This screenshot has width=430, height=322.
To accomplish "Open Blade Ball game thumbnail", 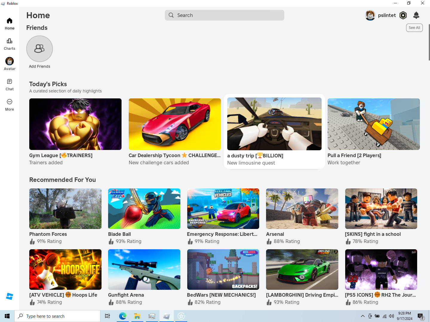I will click(x=144, y=209).
